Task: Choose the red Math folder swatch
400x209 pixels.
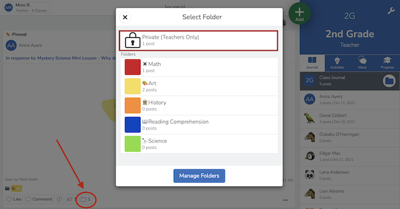Action: pos(133,67)
